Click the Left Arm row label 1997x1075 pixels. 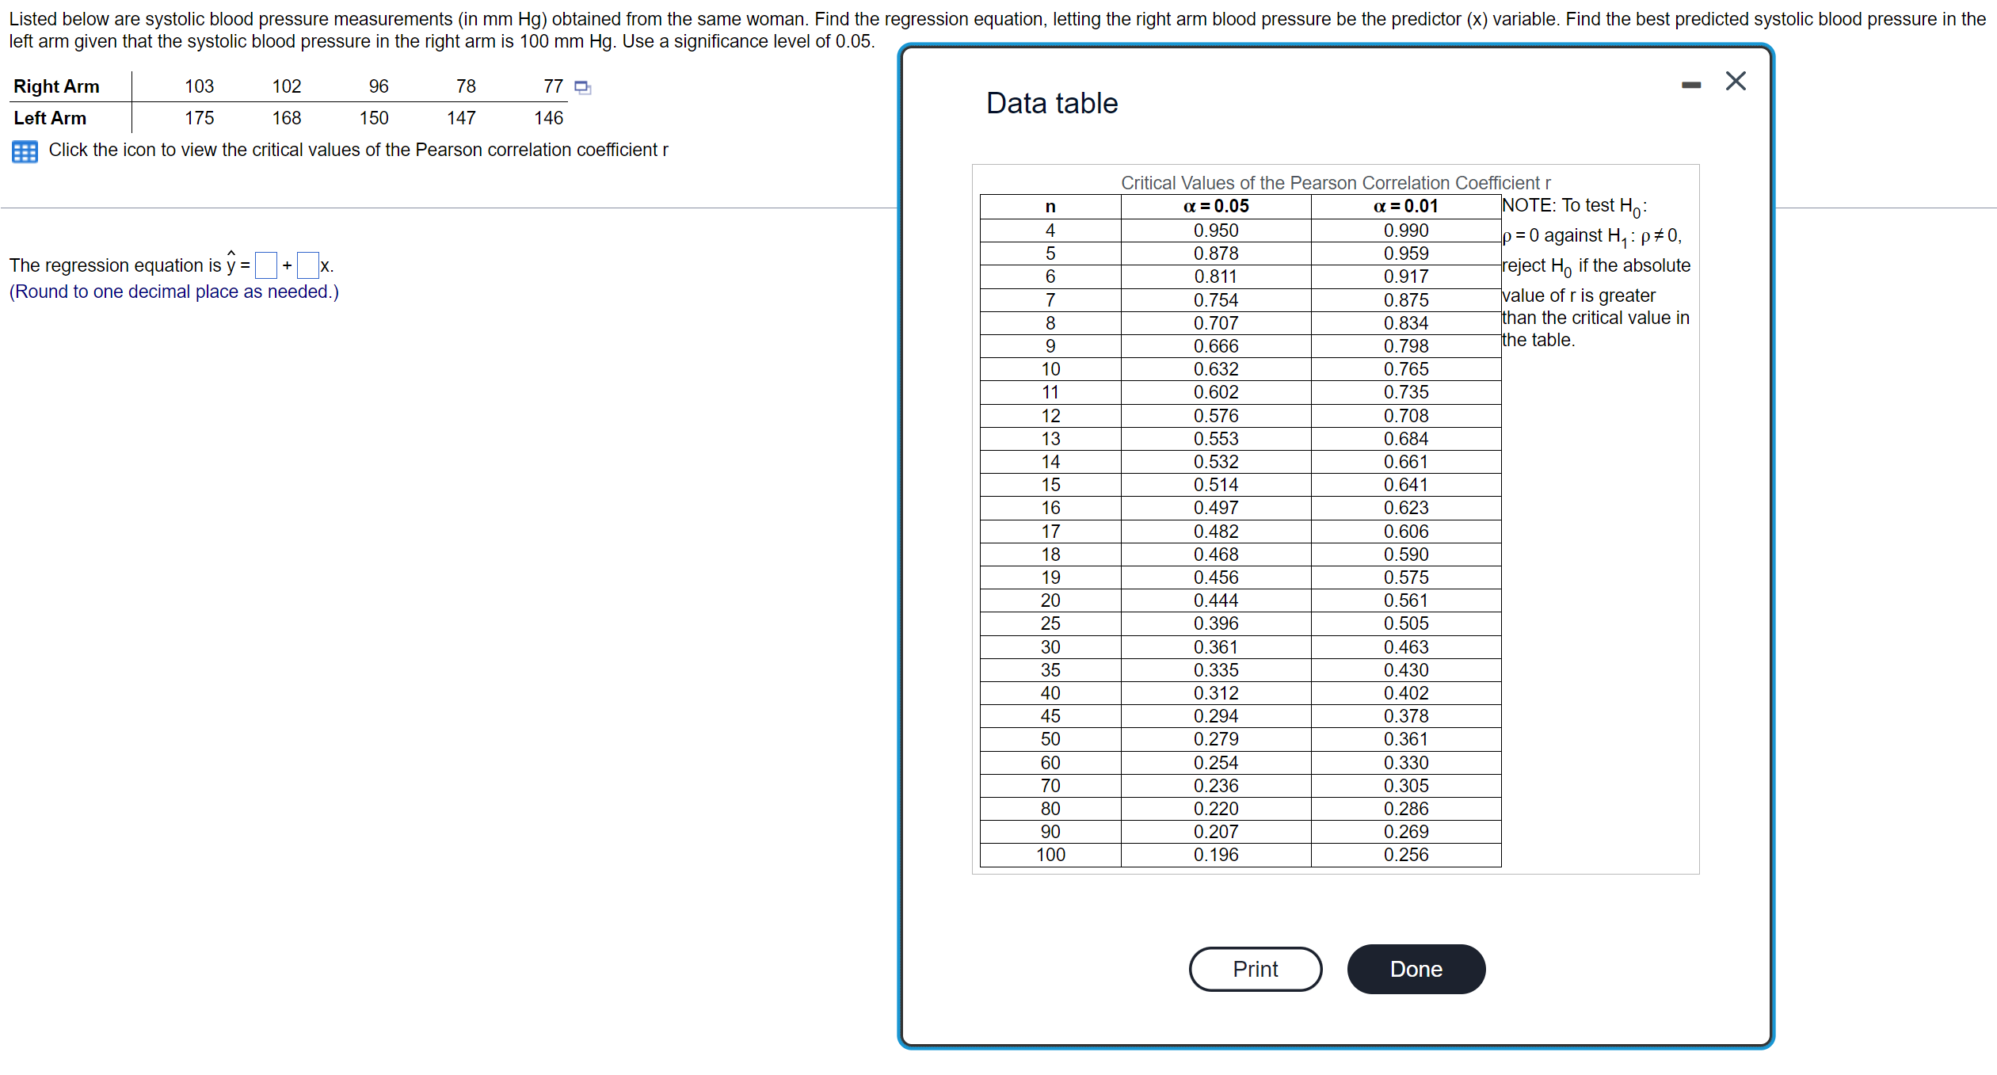pyautogui.click(x=50, y=117)
